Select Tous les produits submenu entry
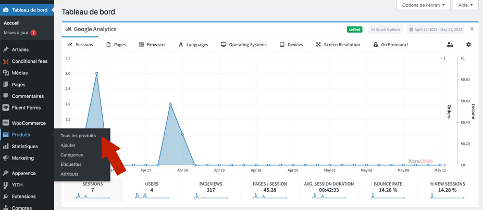Viewport: 483px width, 210px height. (x=78, y=136)
